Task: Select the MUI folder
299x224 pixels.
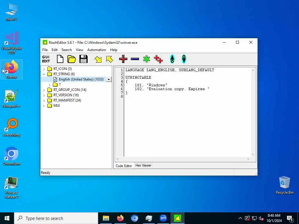Action: pyautogui.click(x=53, y=106)
